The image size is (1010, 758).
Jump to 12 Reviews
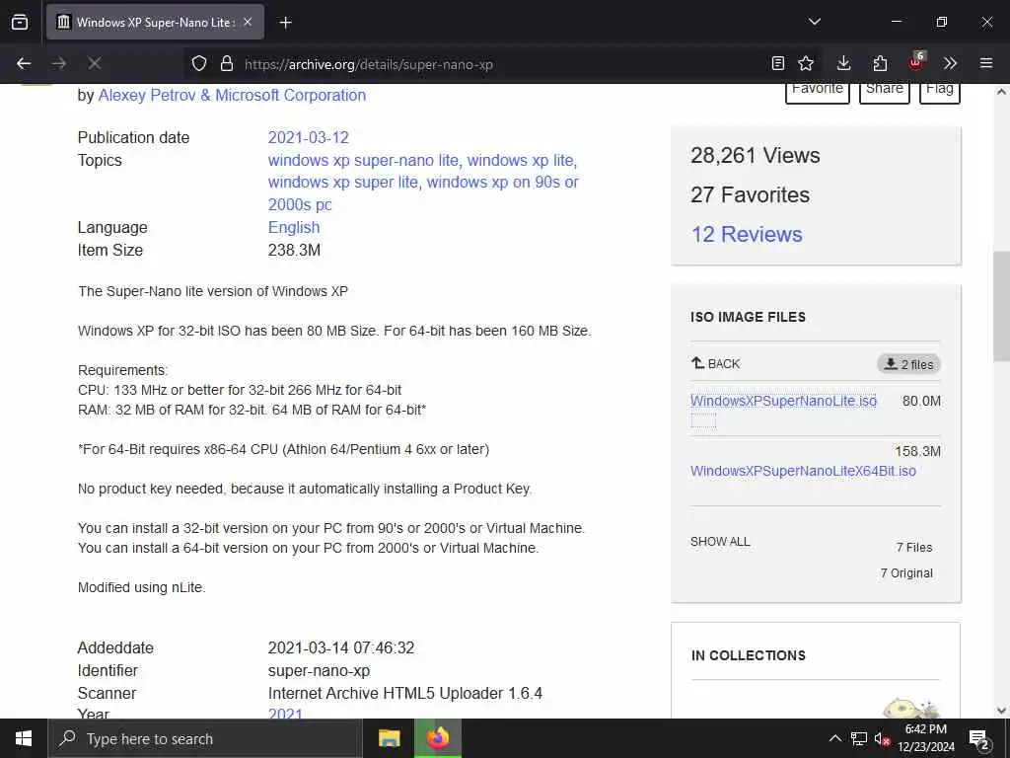pos(747,235)
